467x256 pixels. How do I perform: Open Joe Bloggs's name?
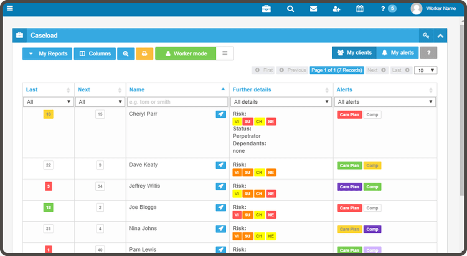tap(143, 208)
